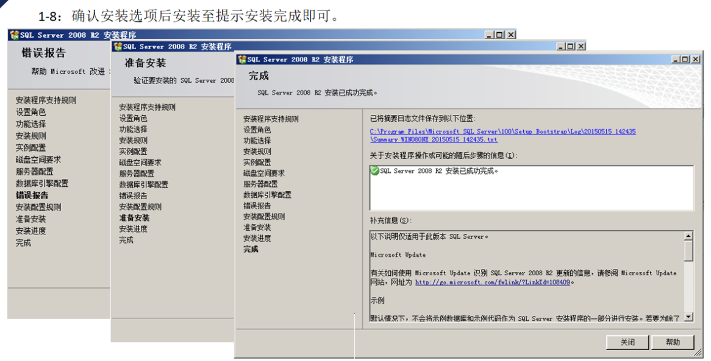Select 安装规则 in 错误报告 window
711x361 pixels.
tap(30, 136)
